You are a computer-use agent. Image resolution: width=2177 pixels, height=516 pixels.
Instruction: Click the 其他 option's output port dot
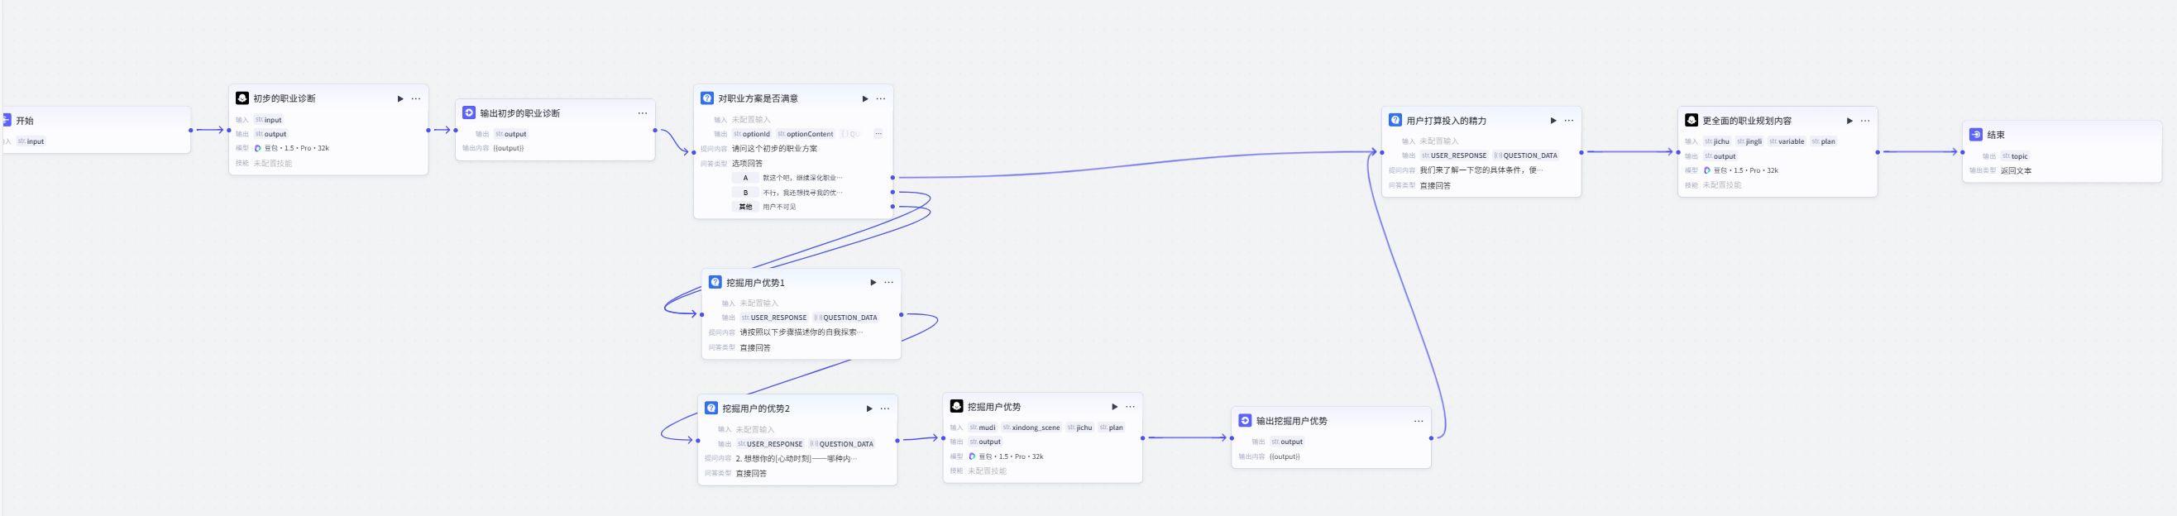click(892, 206)
